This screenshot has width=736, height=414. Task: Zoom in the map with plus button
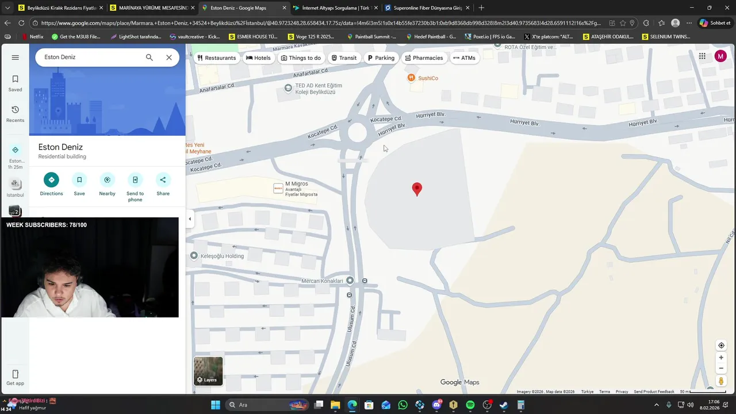[x=721, y=358]
